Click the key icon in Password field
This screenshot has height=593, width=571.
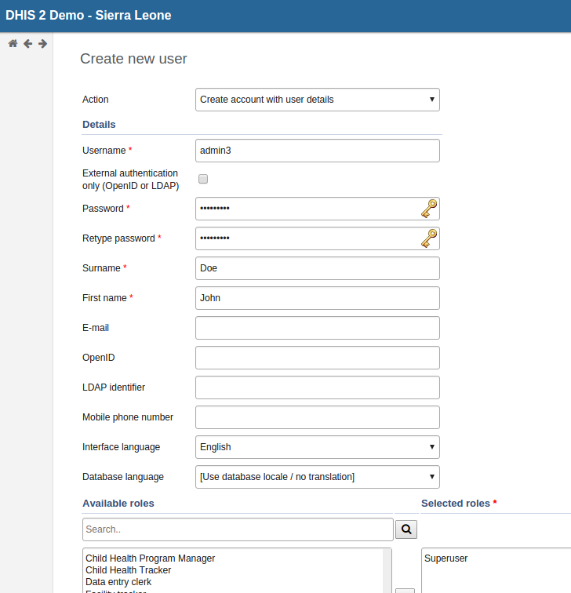coord(429,209)
